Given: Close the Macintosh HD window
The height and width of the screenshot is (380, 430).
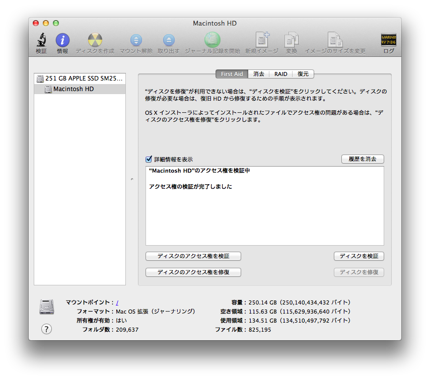Looking at the screenshot, I should click(x=36, y=23).
